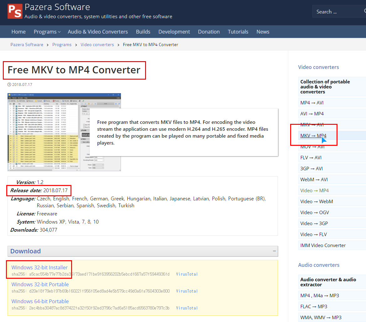Click the Pazera Software site title
Screen dimensions: 366x322
57,7
